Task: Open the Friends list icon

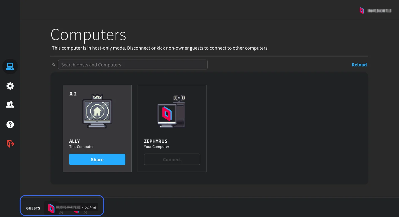Action: click(x=10, y=104)
